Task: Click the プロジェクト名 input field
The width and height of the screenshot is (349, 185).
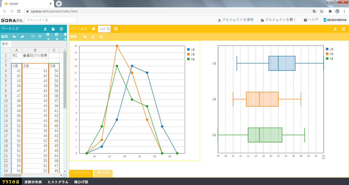Action: tap(51, 20)
